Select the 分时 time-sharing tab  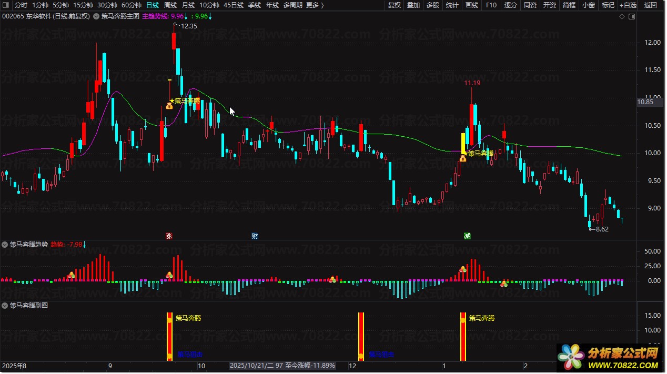pos(21,5)
